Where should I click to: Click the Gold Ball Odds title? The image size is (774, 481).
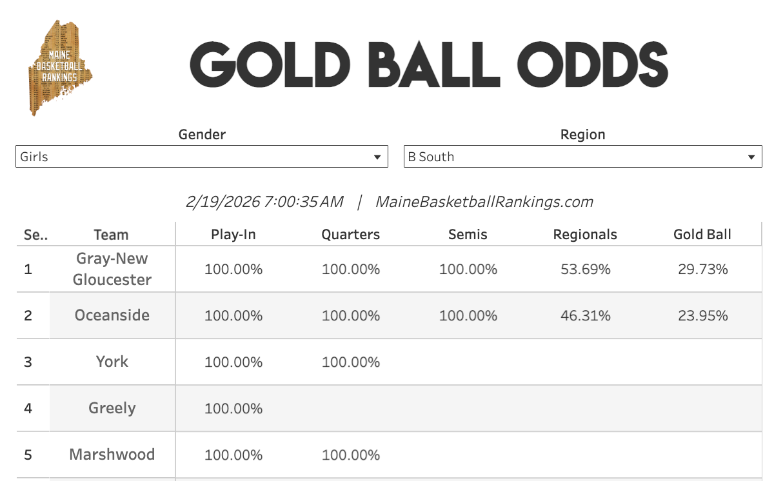(x=428, y=64)
